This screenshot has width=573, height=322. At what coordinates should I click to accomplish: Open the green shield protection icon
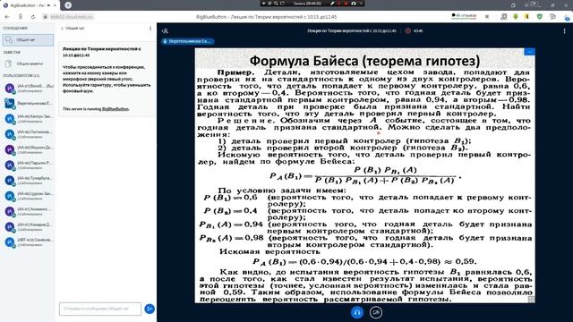point(540,17)
